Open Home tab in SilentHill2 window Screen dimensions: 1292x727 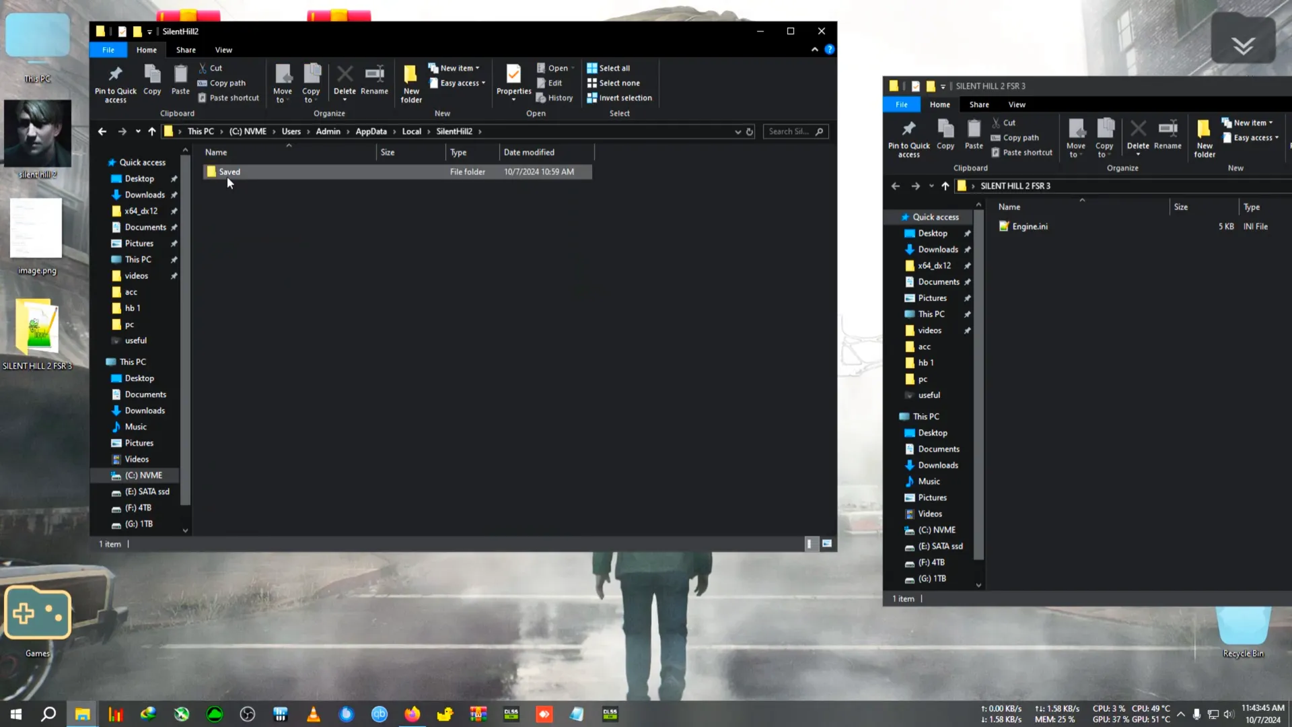tap(147, 50)
